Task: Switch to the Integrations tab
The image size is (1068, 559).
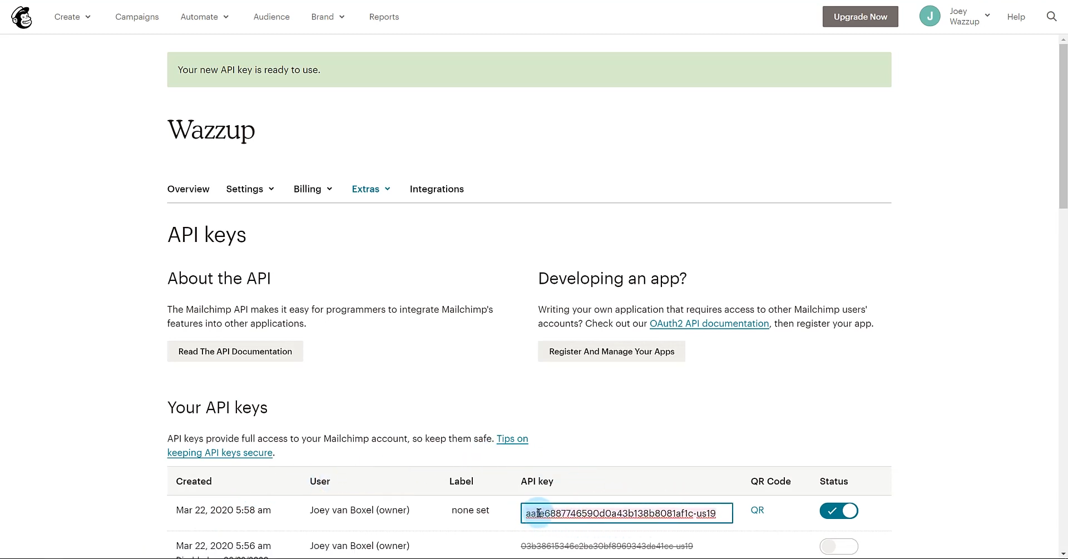Action: [437, 189]
